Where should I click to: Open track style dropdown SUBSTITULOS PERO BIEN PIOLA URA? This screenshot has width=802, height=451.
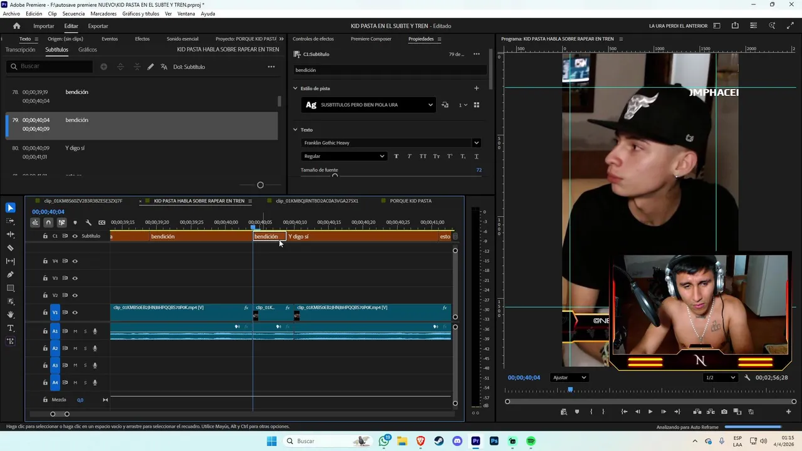[369, 105]
